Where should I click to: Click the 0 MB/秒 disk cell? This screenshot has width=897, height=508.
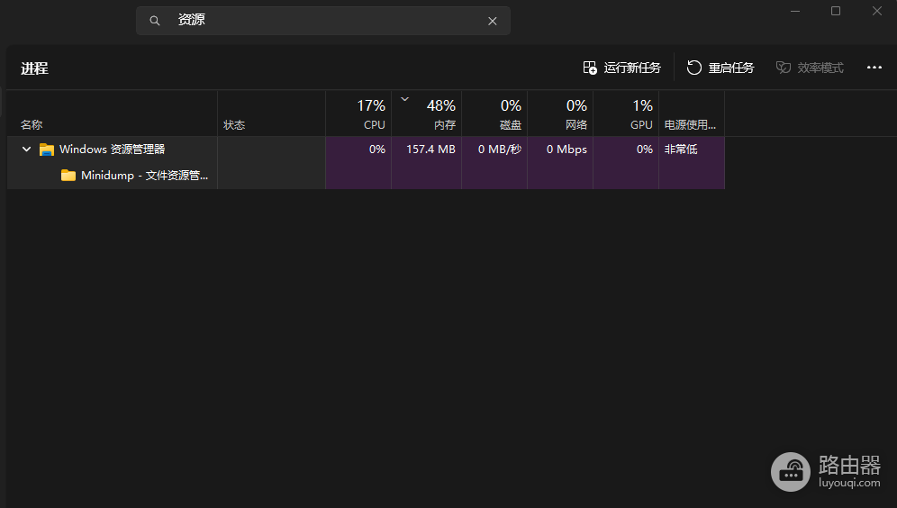pyautogui.click(x=494, y=150)
